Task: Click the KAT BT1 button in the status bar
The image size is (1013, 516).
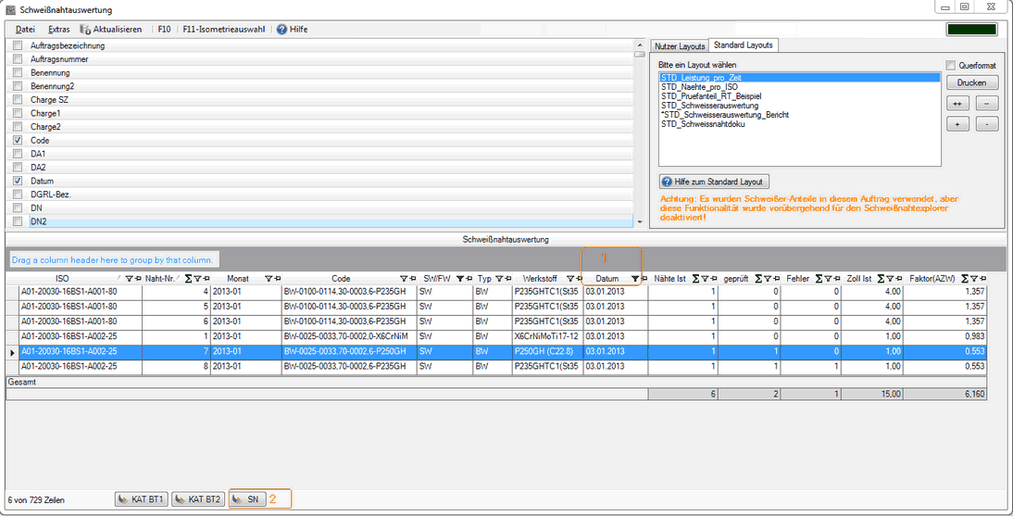Action: pos(141,499)
